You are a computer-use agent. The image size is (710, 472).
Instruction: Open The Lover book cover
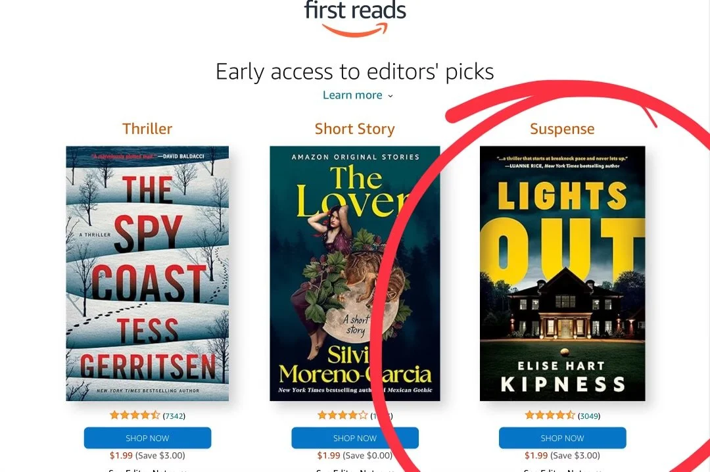(x=354, y=273)
